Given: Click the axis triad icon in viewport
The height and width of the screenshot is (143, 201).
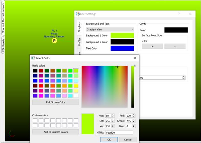Looking at the screenshot, I should click(12, 134).
